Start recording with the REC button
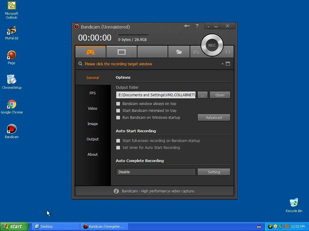Screen dimensions: 309x231 [x=212, y=45]
